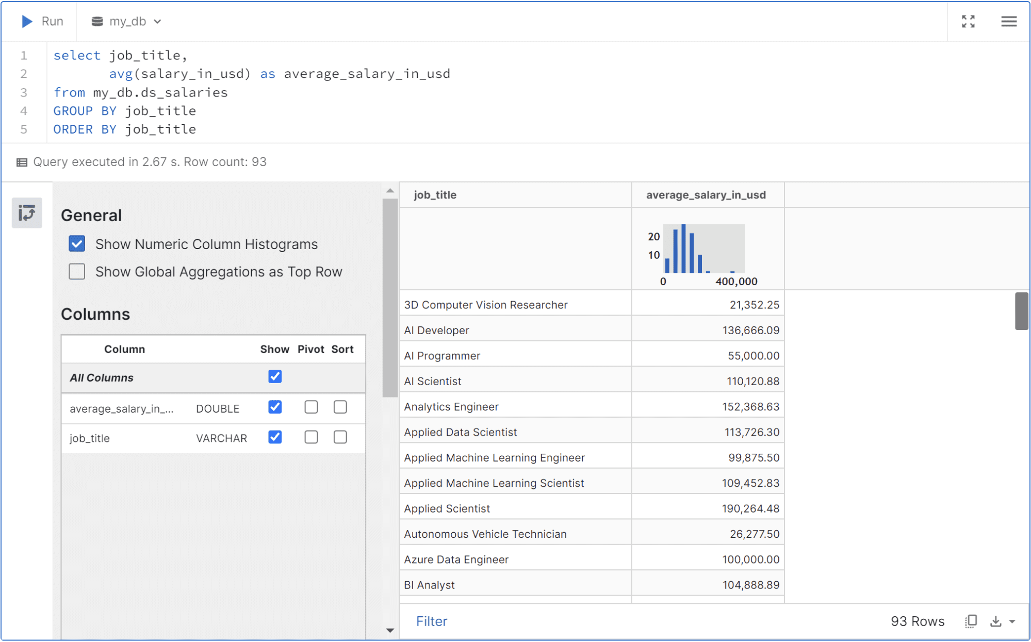This screenshot has width=1031, height=642.
Task: Click the 100,000.00 salary value
Action: [x=750, y=559]
